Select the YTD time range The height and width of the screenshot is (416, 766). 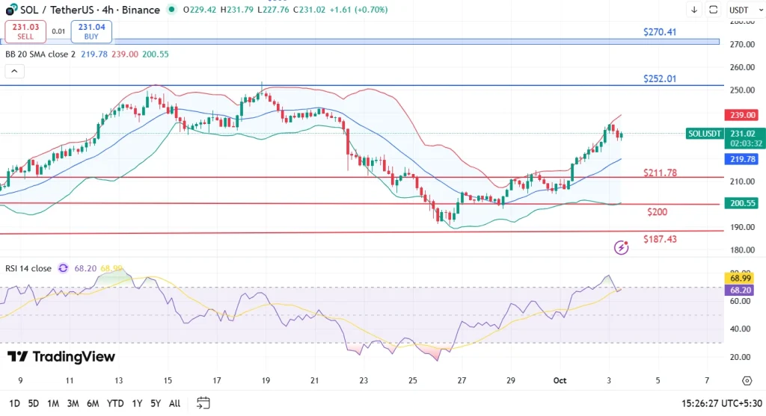point(115,403)
